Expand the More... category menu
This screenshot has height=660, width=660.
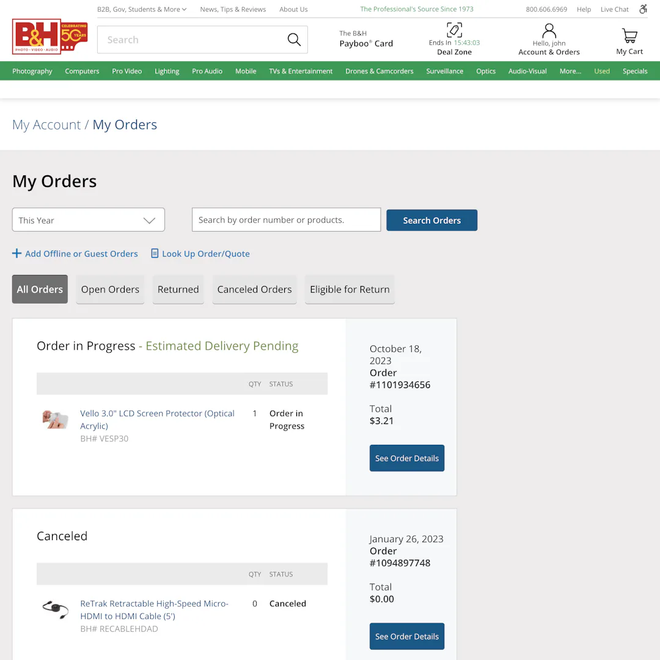570,71
